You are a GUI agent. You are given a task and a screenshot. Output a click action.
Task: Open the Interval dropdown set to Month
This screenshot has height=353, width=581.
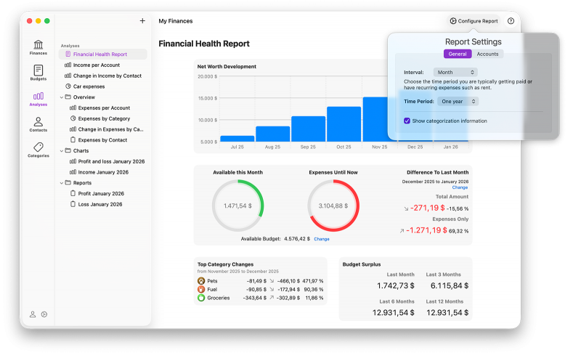pos(455,73)
